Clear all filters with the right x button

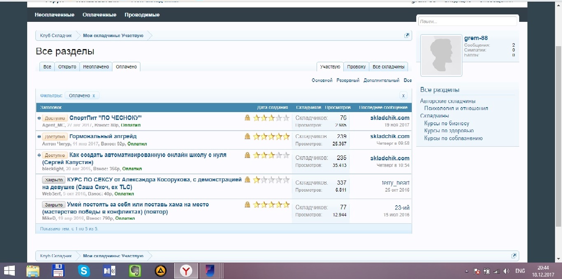[x=403, y=96]
